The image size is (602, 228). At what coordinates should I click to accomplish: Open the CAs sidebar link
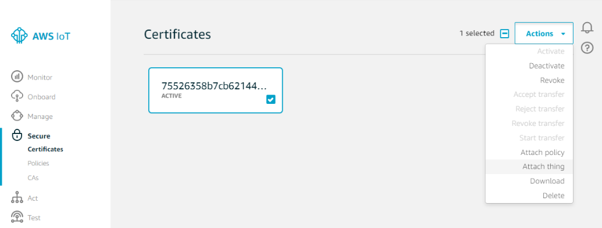pyautogui.click(x=33, y=178)
